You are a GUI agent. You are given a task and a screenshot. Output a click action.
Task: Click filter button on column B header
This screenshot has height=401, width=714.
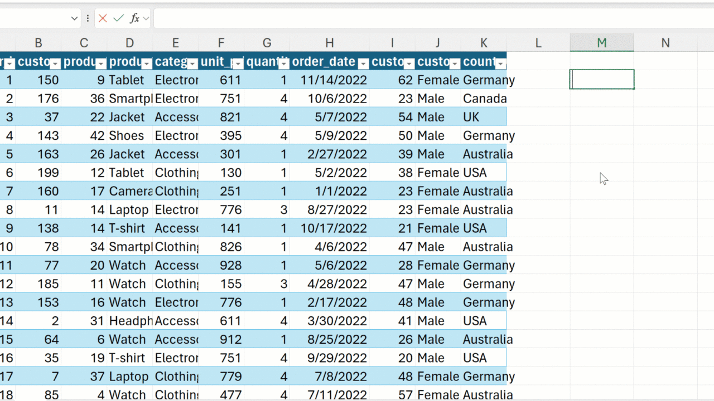(55, 63)
